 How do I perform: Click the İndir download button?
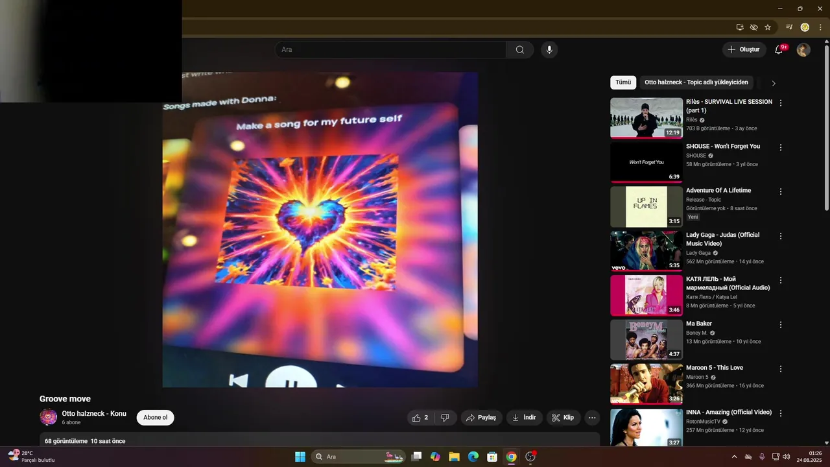click(525, 418)
